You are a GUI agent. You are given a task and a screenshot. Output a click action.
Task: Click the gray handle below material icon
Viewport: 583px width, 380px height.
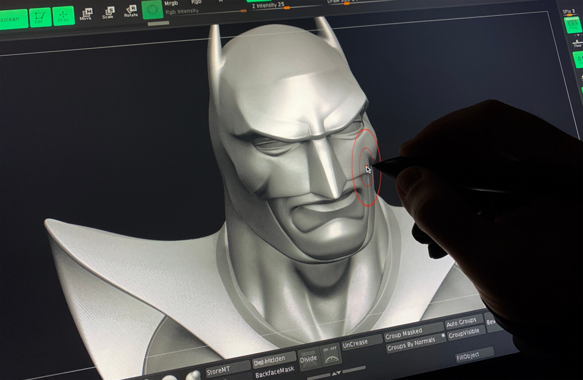158,23
